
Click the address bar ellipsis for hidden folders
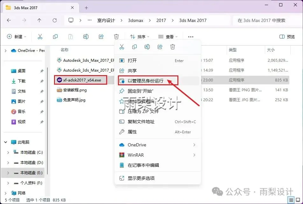click(x=90, y=20)
